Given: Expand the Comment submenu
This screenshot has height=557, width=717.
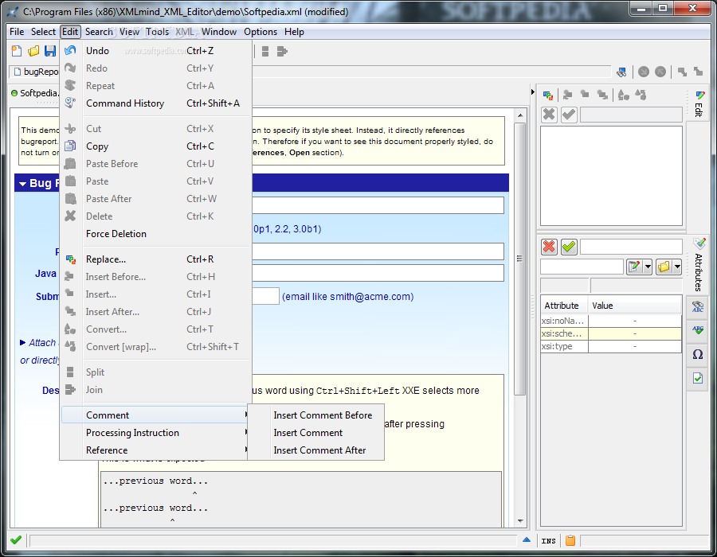Looking at the screenshot, I should click(x=155, y=415).
